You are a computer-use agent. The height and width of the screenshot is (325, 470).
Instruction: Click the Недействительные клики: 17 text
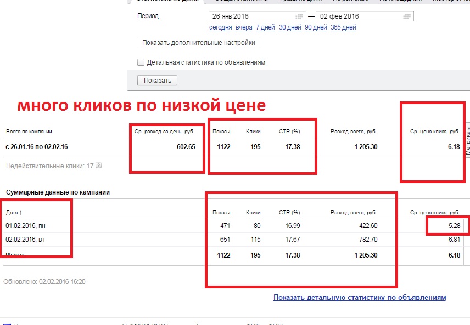coord(50,166)
